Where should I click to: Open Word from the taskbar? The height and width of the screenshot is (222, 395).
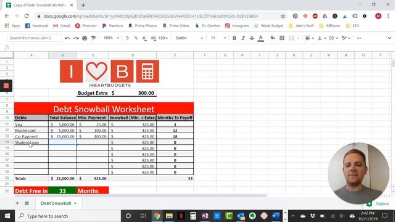pos(276,216)
